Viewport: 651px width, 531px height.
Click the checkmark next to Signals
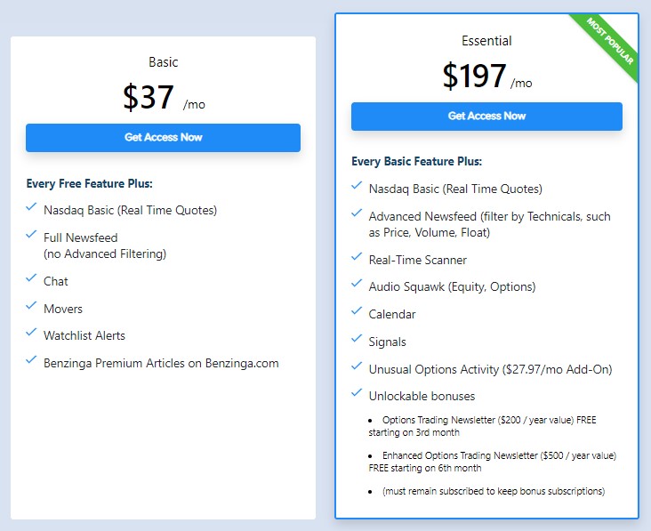tap(358, 340)
